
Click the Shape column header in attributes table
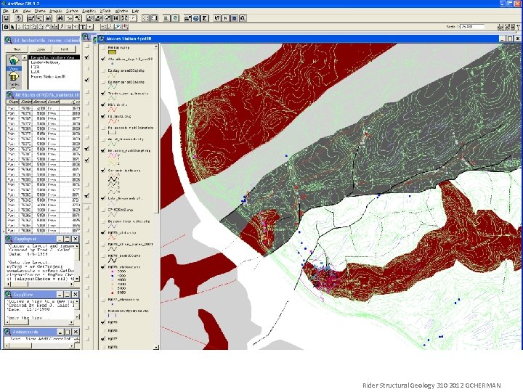[12, 102]
